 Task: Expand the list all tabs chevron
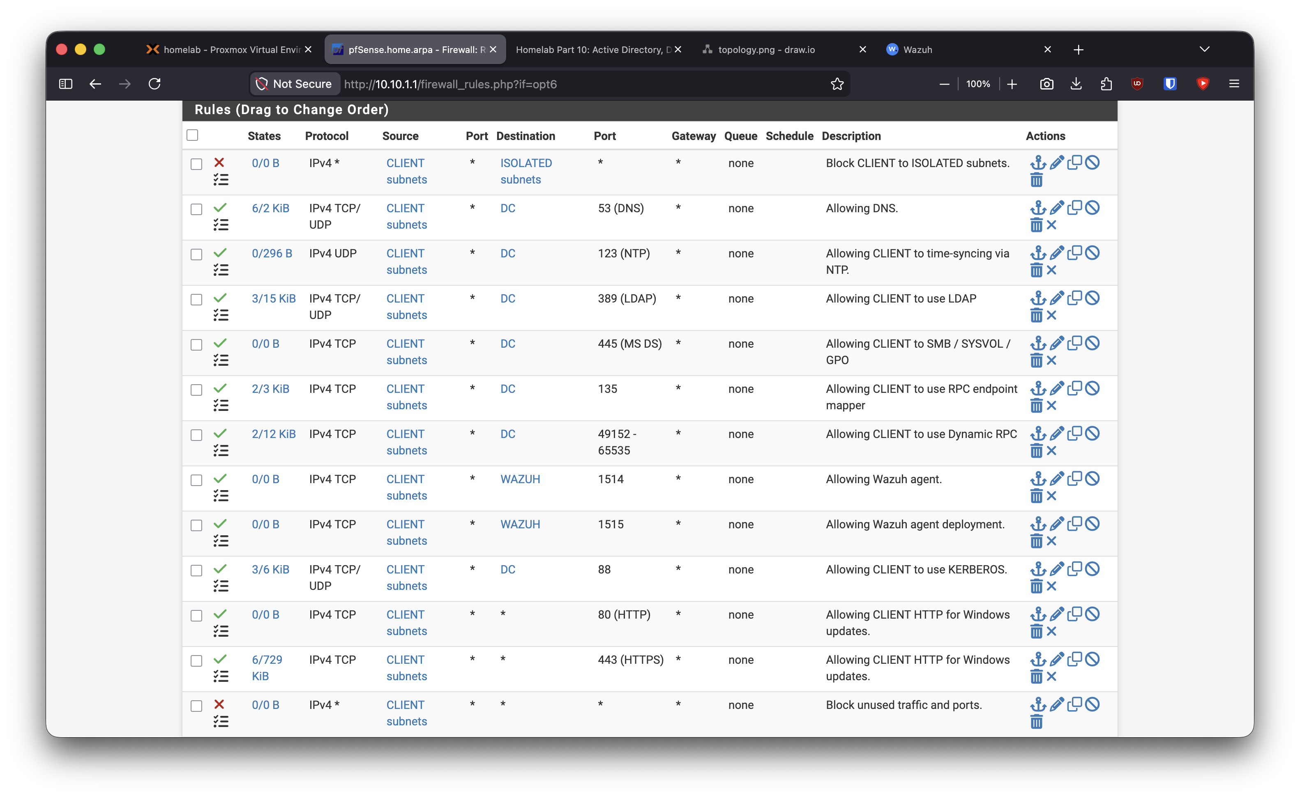pyautogui.click(x=1204, y=49)
